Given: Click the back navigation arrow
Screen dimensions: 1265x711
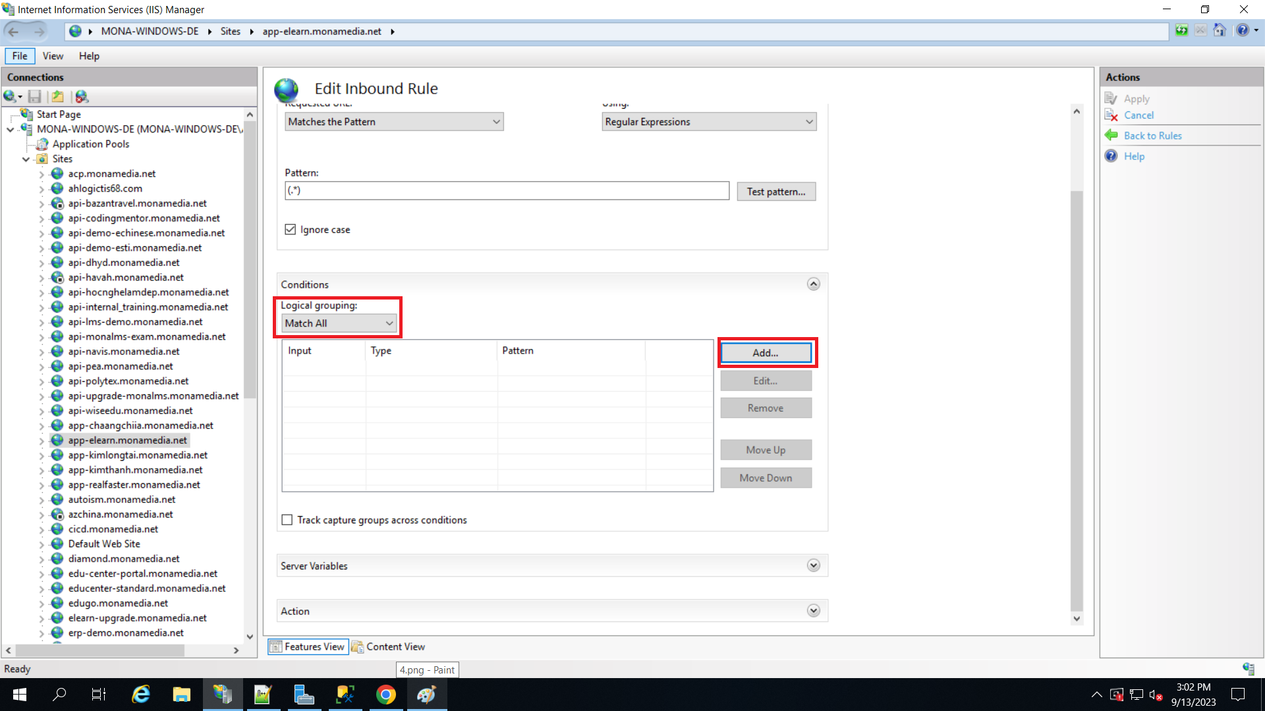Looking at the screenshot, I should [13, 32].
